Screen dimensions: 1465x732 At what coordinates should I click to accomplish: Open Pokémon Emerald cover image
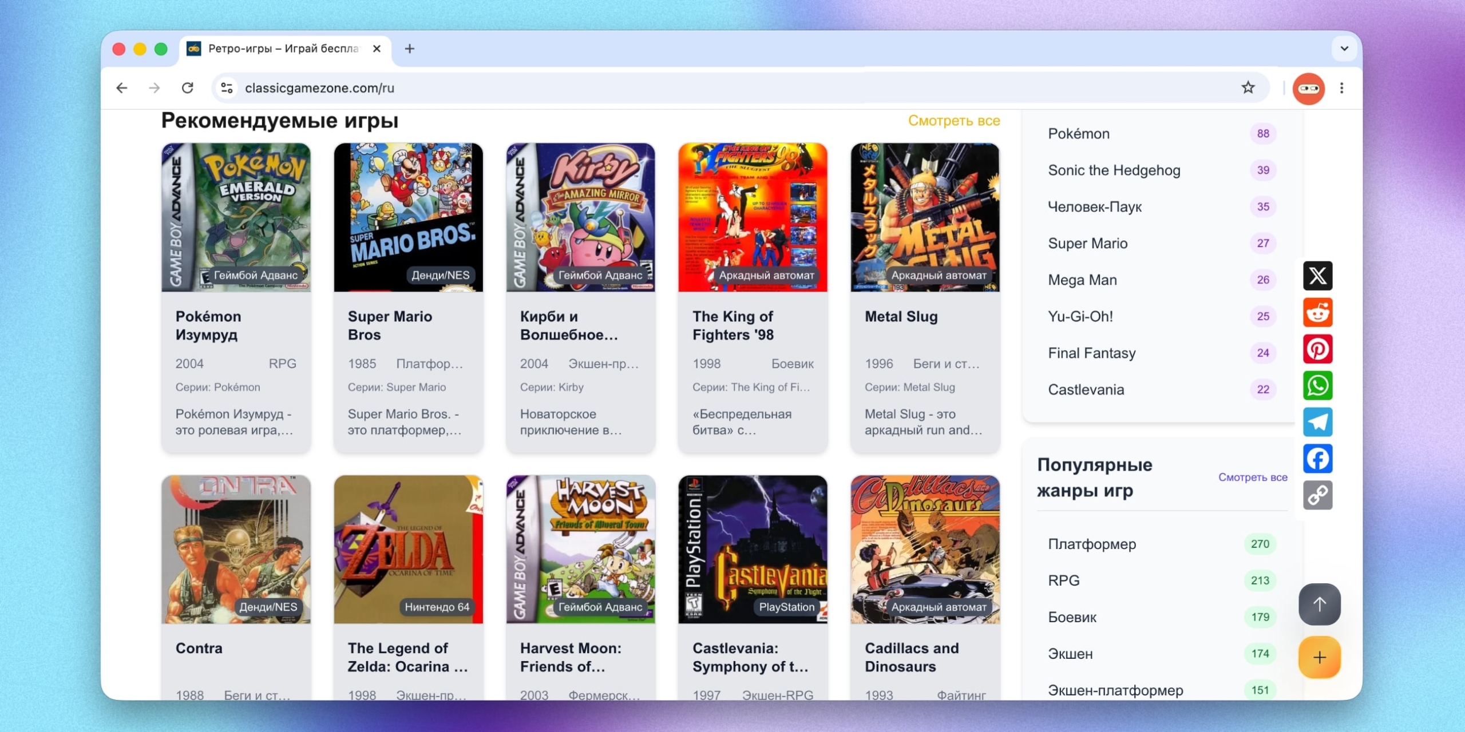click(x=236, y=217)
